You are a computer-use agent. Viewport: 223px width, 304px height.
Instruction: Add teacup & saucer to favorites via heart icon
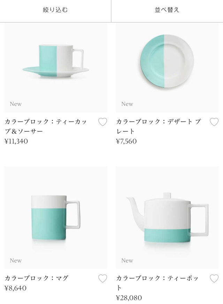[102, 121]
